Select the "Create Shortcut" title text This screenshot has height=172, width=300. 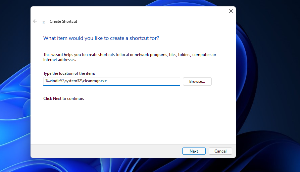tap(63, 21)
